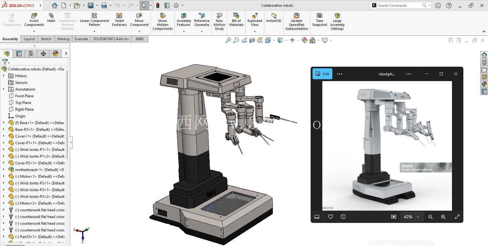488x246 pixels.
Task: Start a New Motion Study
Action: point(219,22)
